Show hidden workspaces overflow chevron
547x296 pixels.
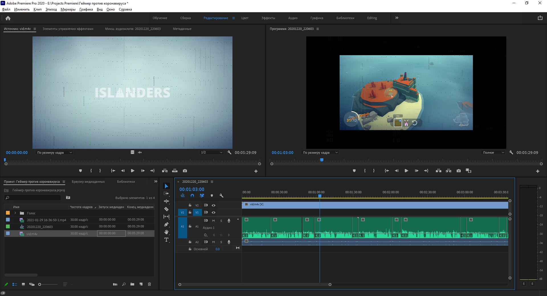pyautogui.click(x=397, y=18)
